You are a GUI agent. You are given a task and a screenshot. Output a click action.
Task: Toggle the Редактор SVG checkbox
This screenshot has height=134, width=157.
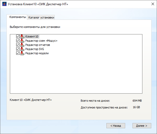18,49
